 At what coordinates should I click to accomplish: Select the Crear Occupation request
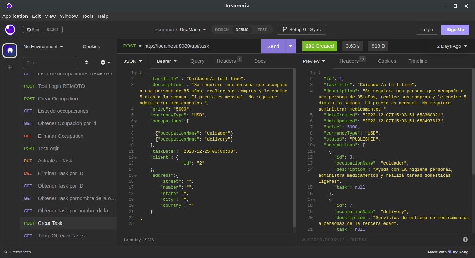coord(68,99)
